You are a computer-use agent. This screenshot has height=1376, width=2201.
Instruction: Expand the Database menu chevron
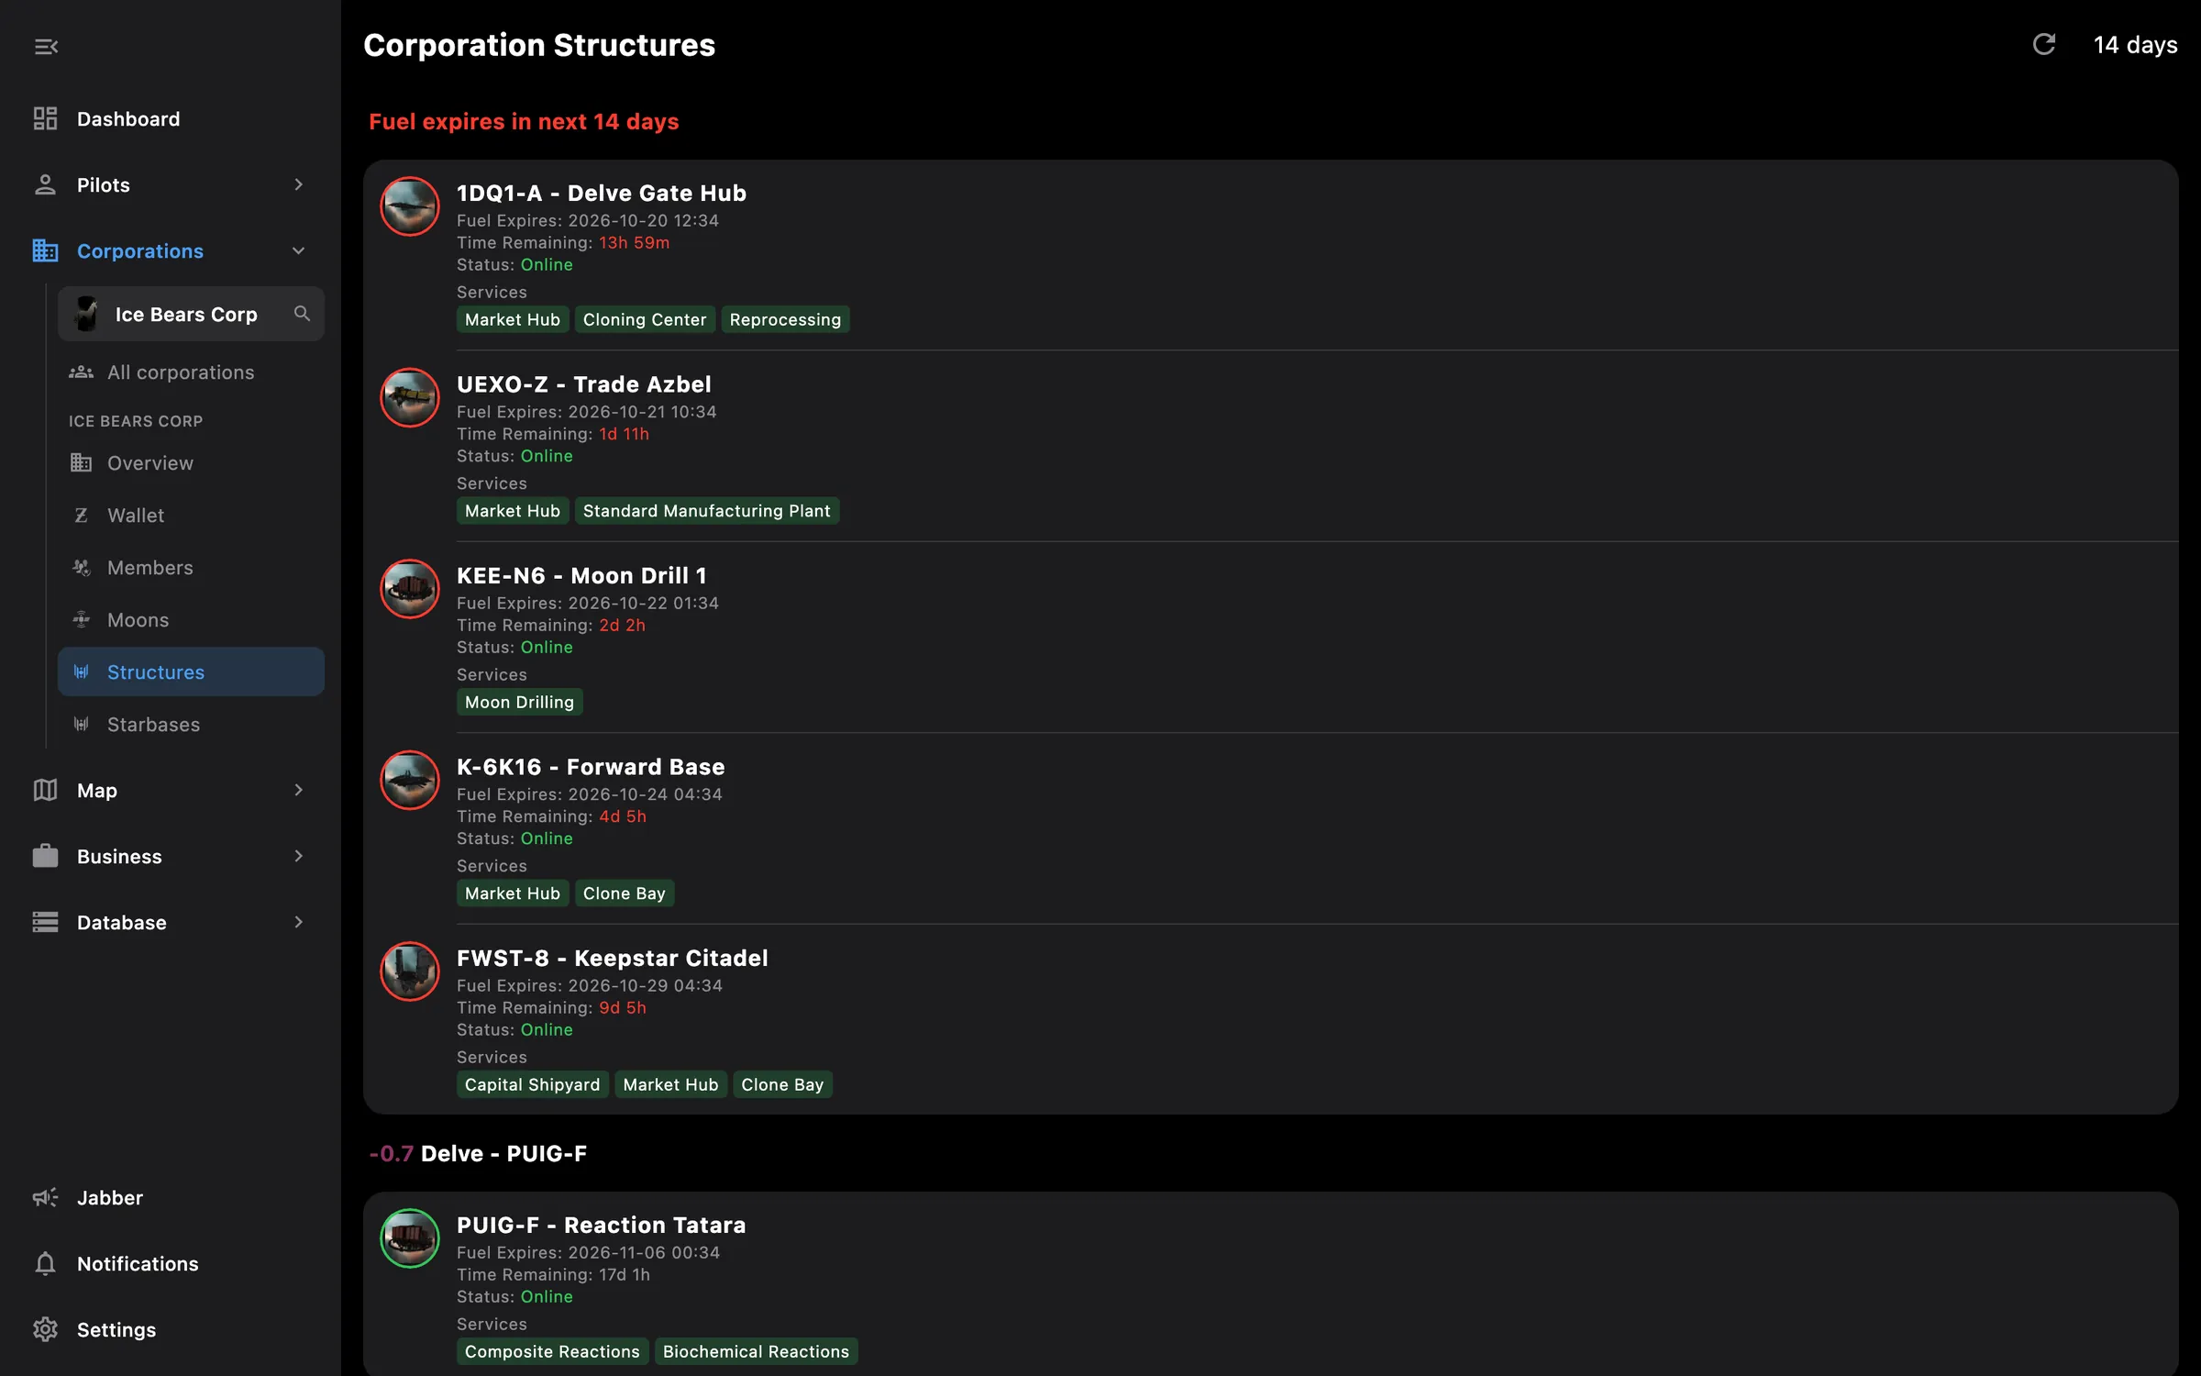(298, 922)
